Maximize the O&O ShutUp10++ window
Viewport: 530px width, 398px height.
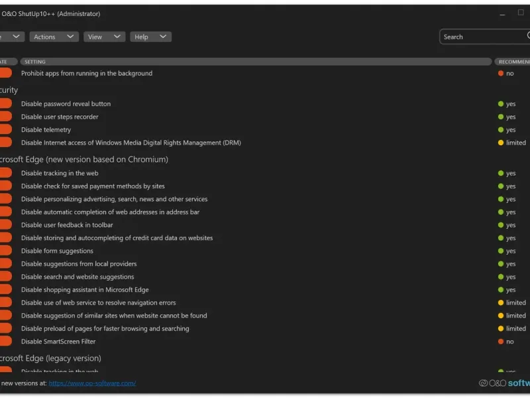(x=521, y=13)
